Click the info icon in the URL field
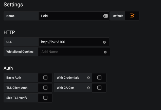This screenshot has width=161, height=110. [x=104, y=42]
